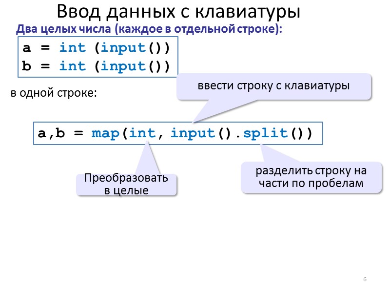
Task: Select the subtitle 'Два целых числа (каждое в отдельной строке):'
Action: (149, 29)
